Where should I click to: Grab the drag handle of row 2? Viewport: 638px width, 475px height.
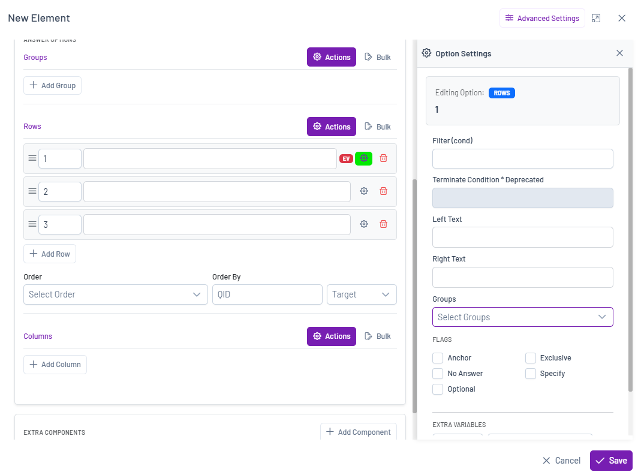32,191
